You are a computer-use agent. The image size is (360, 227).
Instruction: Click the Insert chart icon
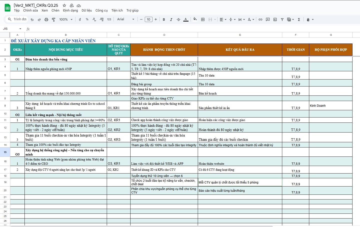[275, 19]
